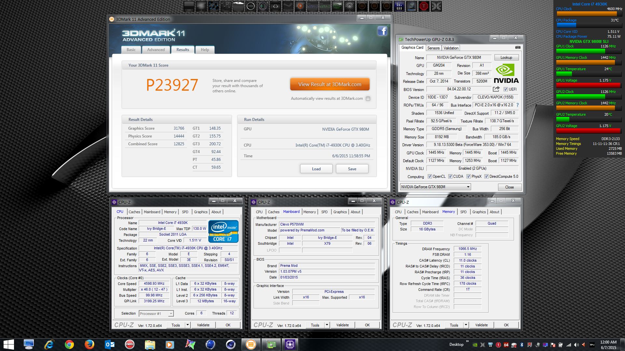Open the camera lens icon in the top dock

(263, 6)
